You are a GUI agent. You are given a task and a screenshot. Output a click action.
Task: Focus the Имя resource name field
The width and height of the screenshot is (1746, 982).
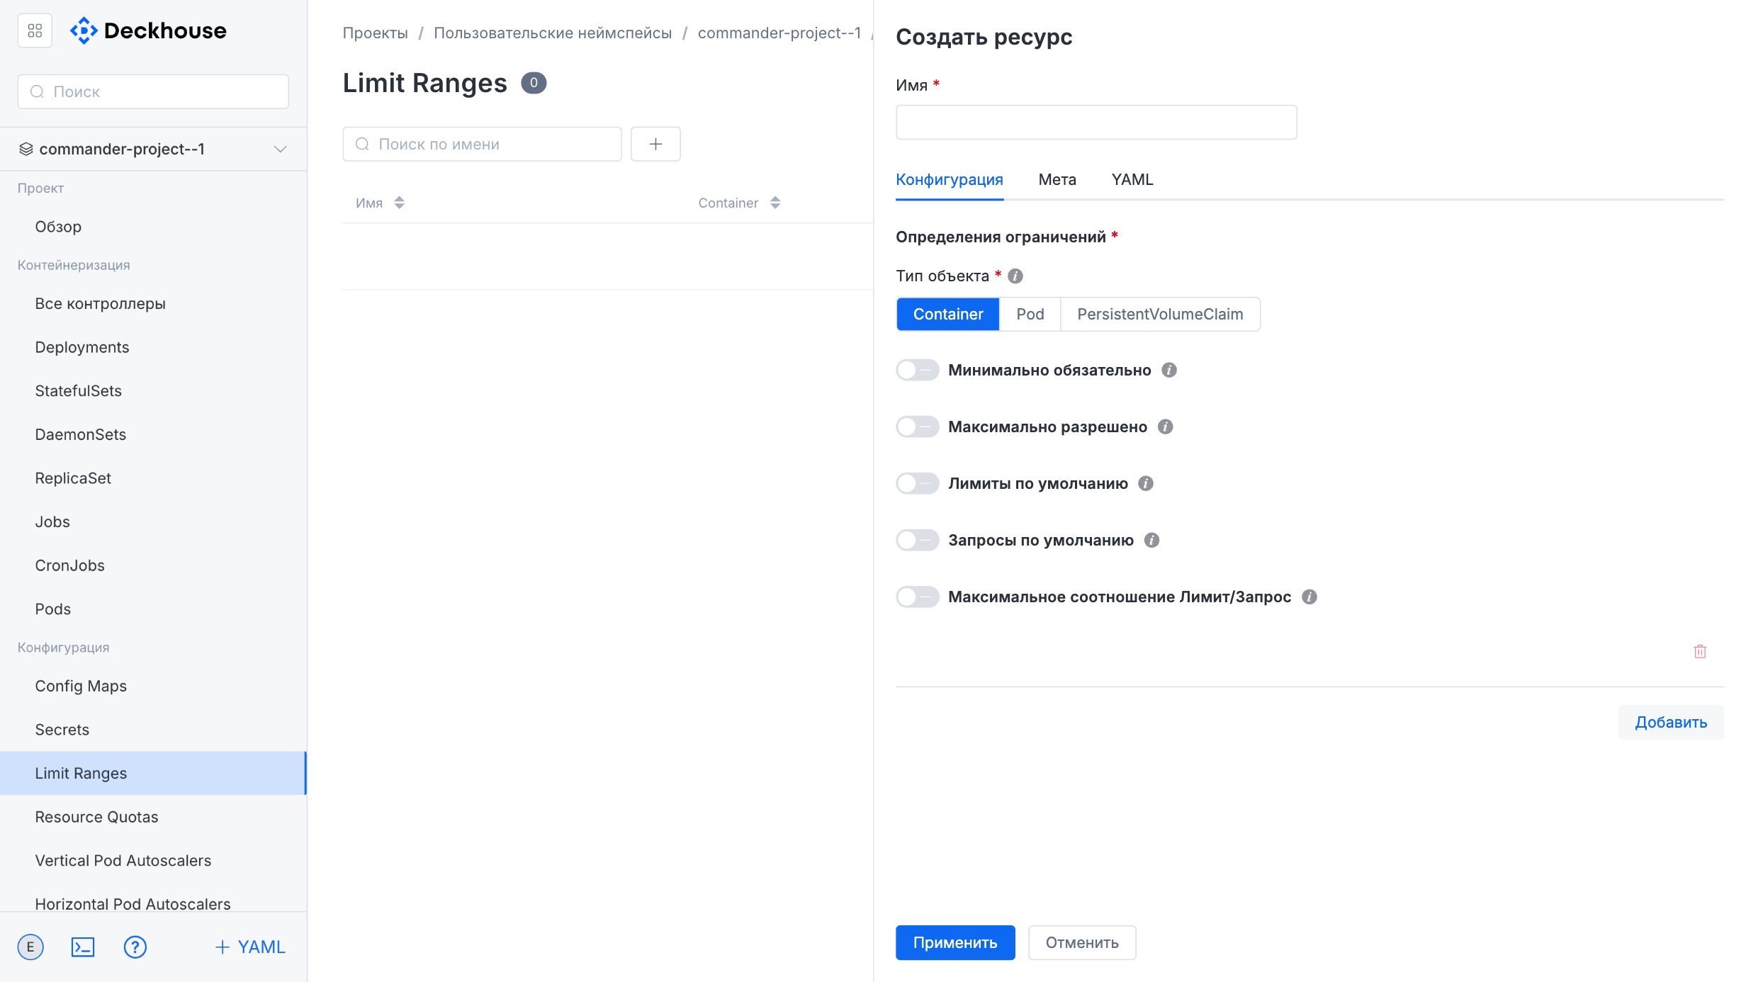[x=1096, y=123]
